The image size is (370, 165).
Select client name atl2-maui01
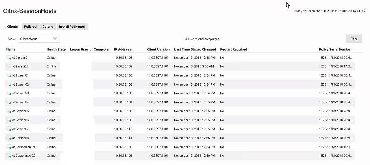(x=20, y=66)
